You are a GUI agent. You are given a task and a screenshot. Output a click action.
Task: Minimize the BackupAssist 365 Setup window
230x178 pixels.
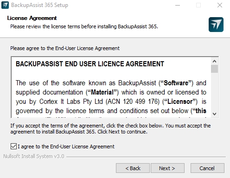coord(178,5)
